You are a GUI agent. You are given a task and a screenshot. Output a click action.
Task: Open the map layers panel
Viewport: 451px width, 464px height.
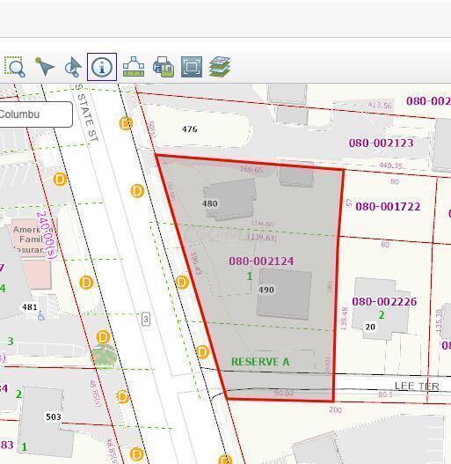pos(220,67)
